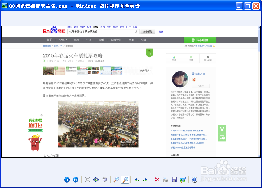
Task: Click the 分步阅读 link
Action: [x=145, y=71]
